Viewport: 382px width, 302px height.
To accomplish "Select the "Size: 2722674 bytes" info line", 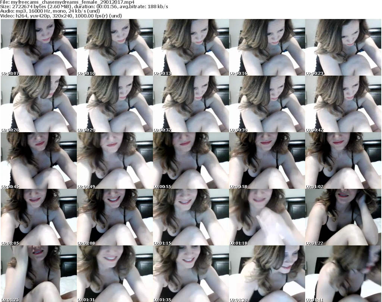I will (x=84, y=7).
